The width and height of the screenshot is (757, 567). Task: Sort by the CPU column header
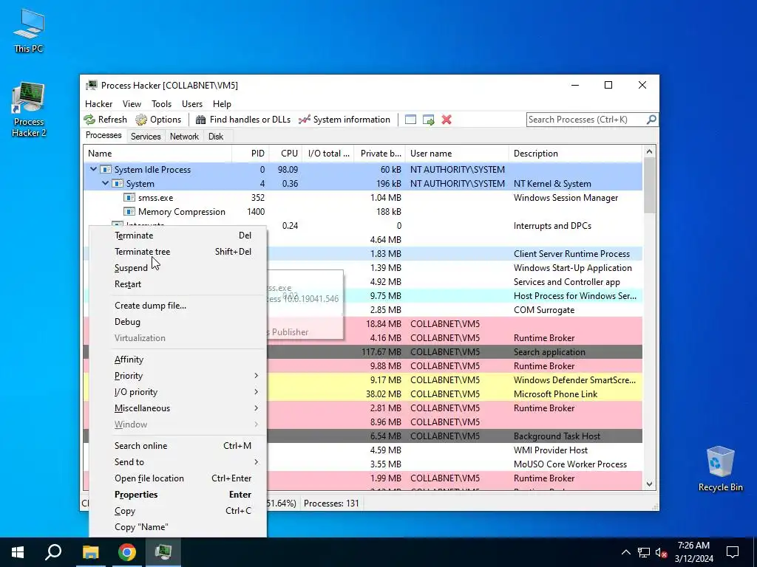[285, 154]
